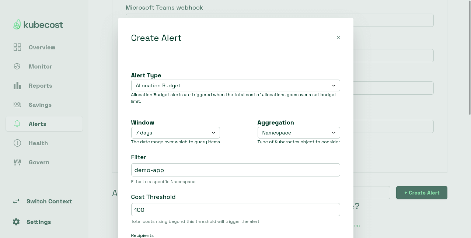Open Settings via the gear icon
This screenshot has width=471, height=238.
16,222
